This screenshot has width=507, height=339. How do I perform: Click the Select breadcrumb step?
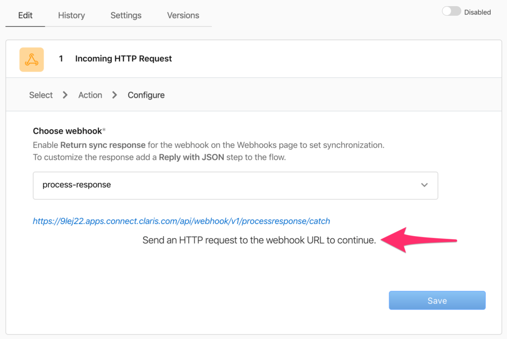(x=41, y=95)
